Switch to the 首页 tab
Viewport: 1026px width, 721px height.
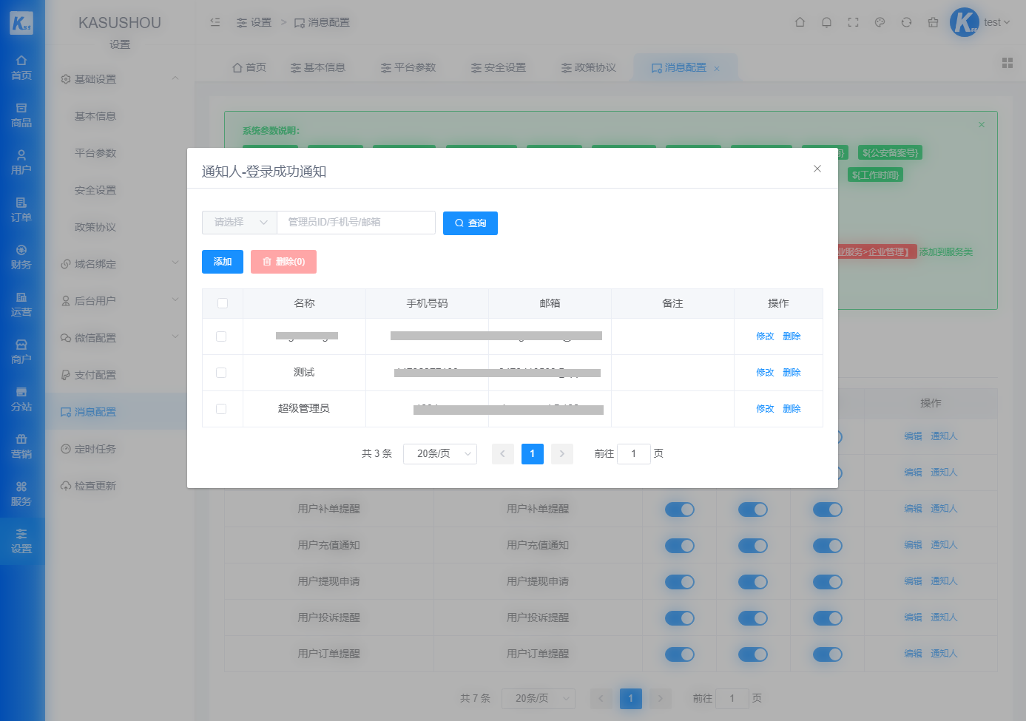coord(249,67)
